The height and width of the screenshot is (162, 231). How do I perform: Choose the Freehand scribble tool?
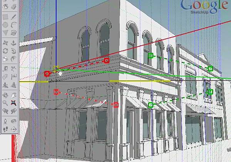tap(13, 33)
